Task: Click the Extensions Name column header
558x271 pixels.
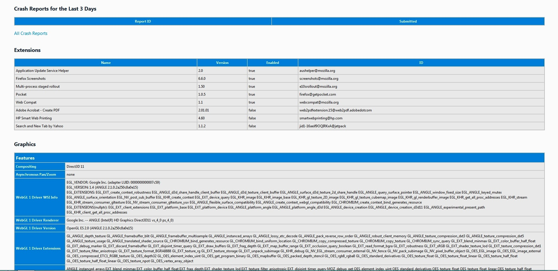Action: point(106,63)
